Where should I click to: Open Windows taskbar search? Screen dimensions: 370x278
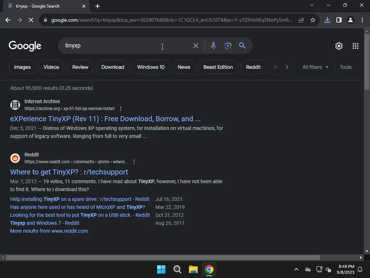177,269
